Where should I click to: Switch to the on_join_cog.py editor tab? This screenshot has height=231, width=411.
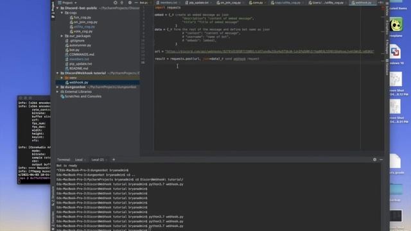pyautogui.click(x=230, y=3)
